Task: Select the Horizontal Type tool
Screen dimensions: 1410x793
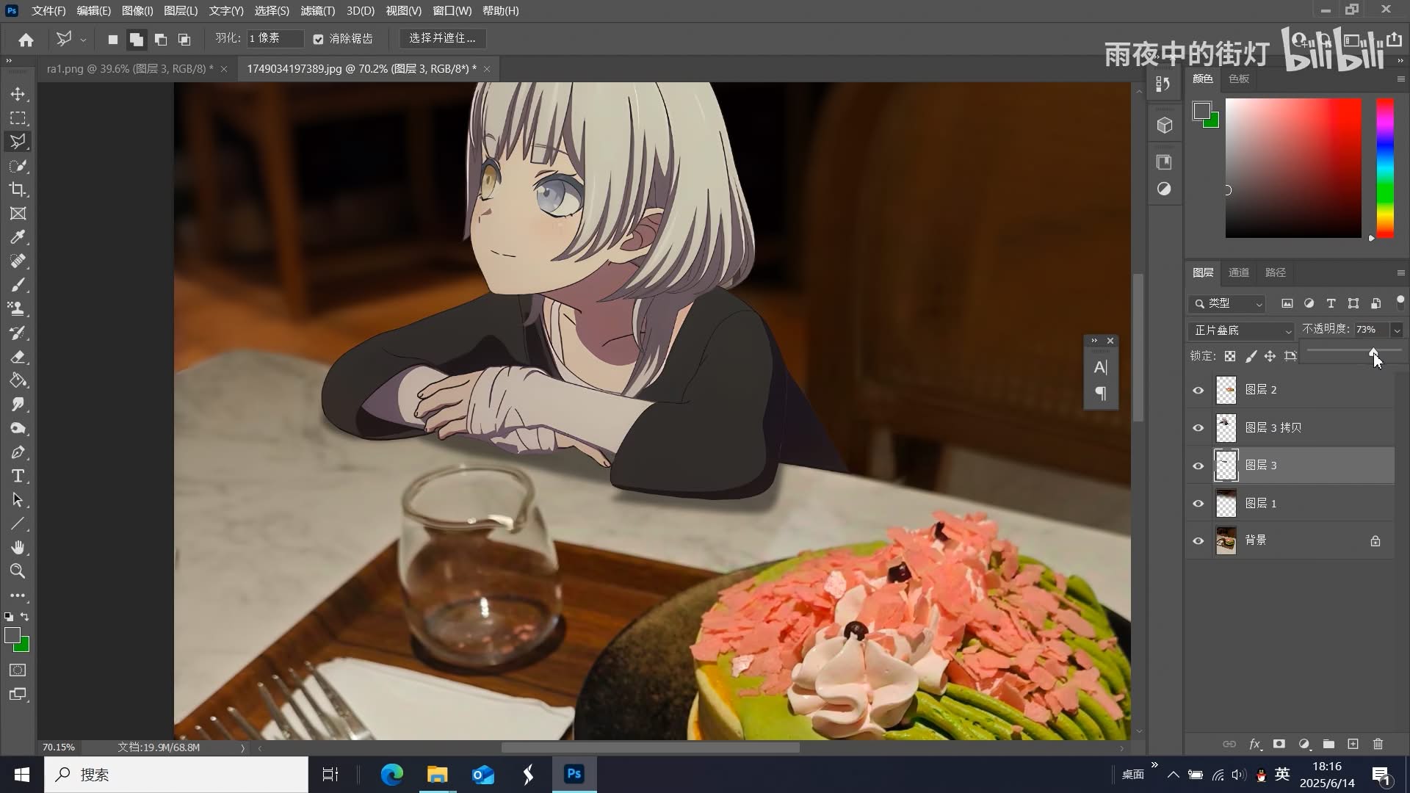Action: click(x=18, y=476)
